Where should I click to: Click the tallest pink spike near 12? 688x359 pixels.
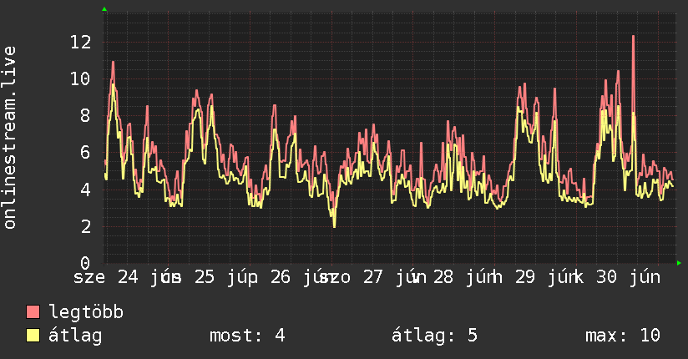point(633,37)
